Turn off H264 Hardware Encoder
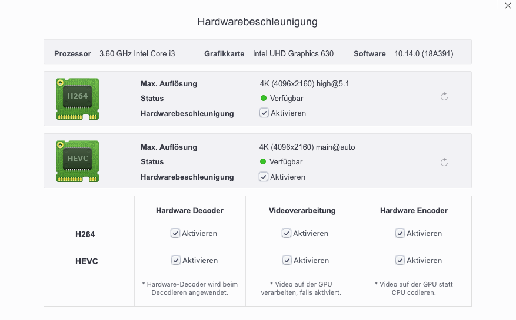516x320 pixels. point(400,233)
